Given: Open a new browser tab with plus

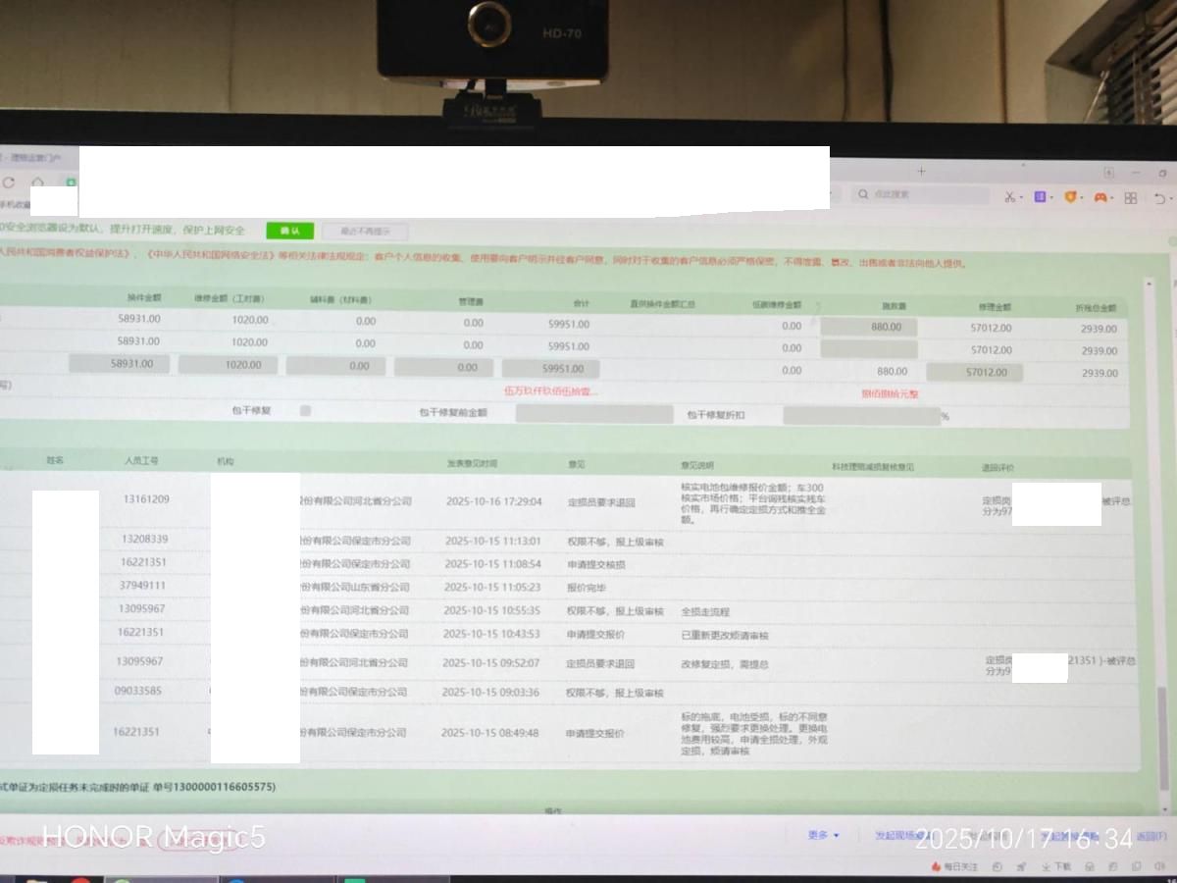Looking at the screenshot, I should pos(921,172).
